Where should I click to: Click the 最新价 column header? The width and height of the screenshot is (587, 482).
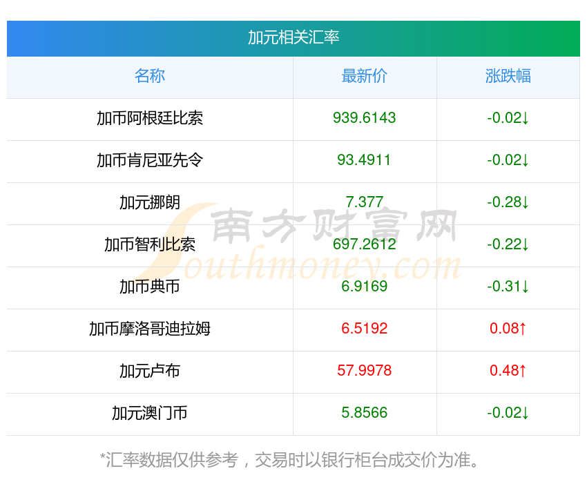[364, 76]
